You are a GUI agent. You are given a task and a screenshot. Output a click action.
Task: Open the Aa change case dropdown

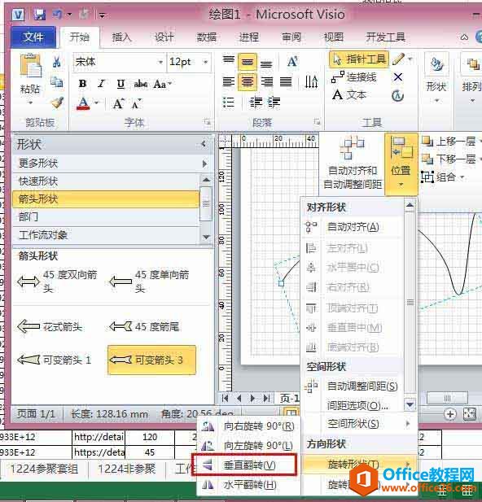coord(163,84)
